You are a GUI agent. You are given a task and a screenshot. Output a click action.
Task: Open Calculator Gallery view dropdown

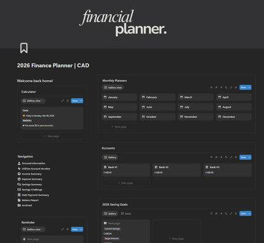(33, 101)
